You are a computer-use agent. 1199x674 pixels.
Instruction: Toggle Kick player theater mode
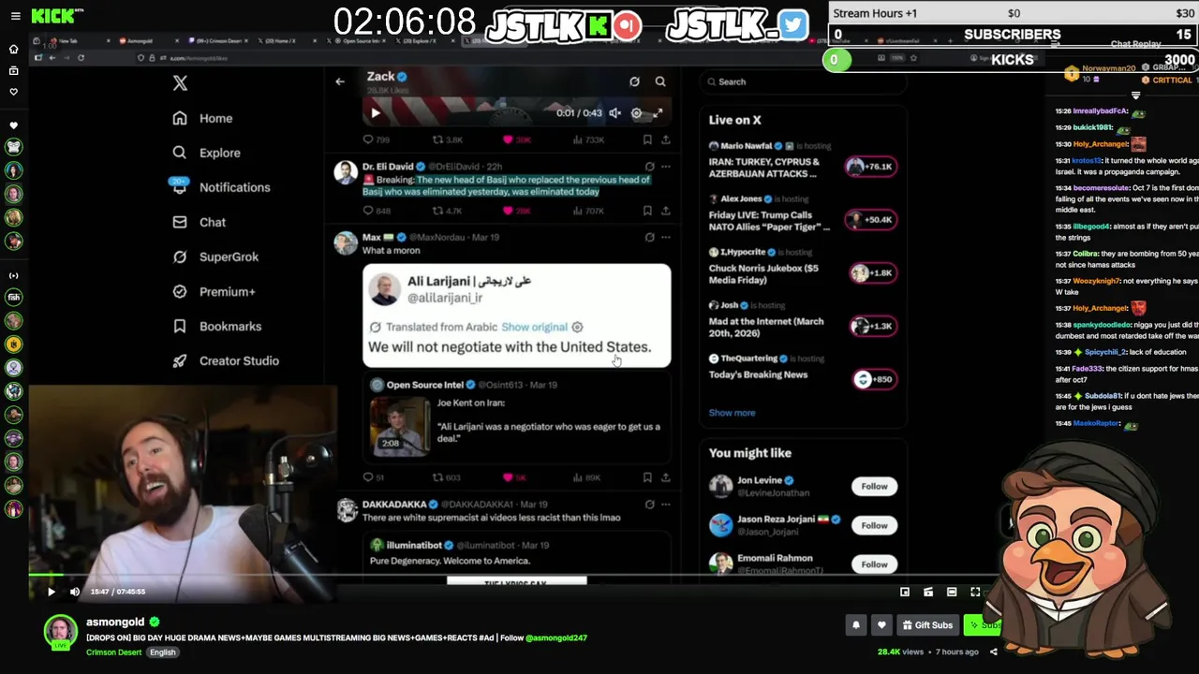pyautogui.click(x=952, y=592)
